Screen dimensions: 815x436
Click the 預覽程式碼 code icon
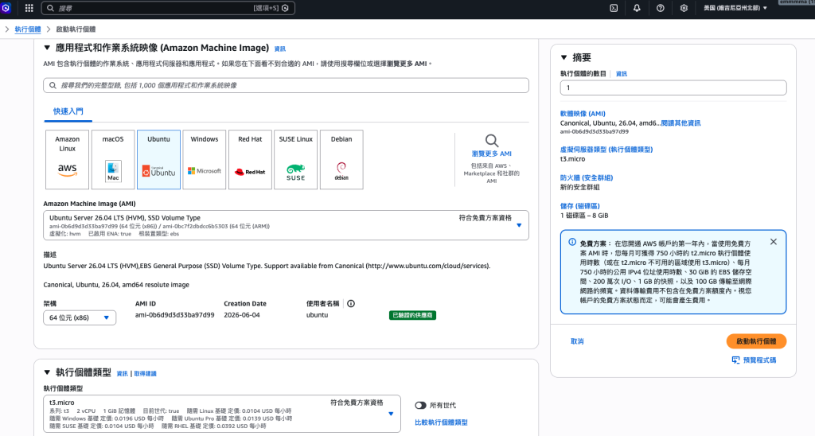pos(735,360)
